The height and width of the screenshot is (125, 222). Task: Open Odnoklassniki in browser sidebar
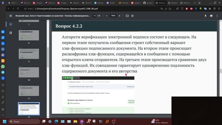click(x=3, y=61)
